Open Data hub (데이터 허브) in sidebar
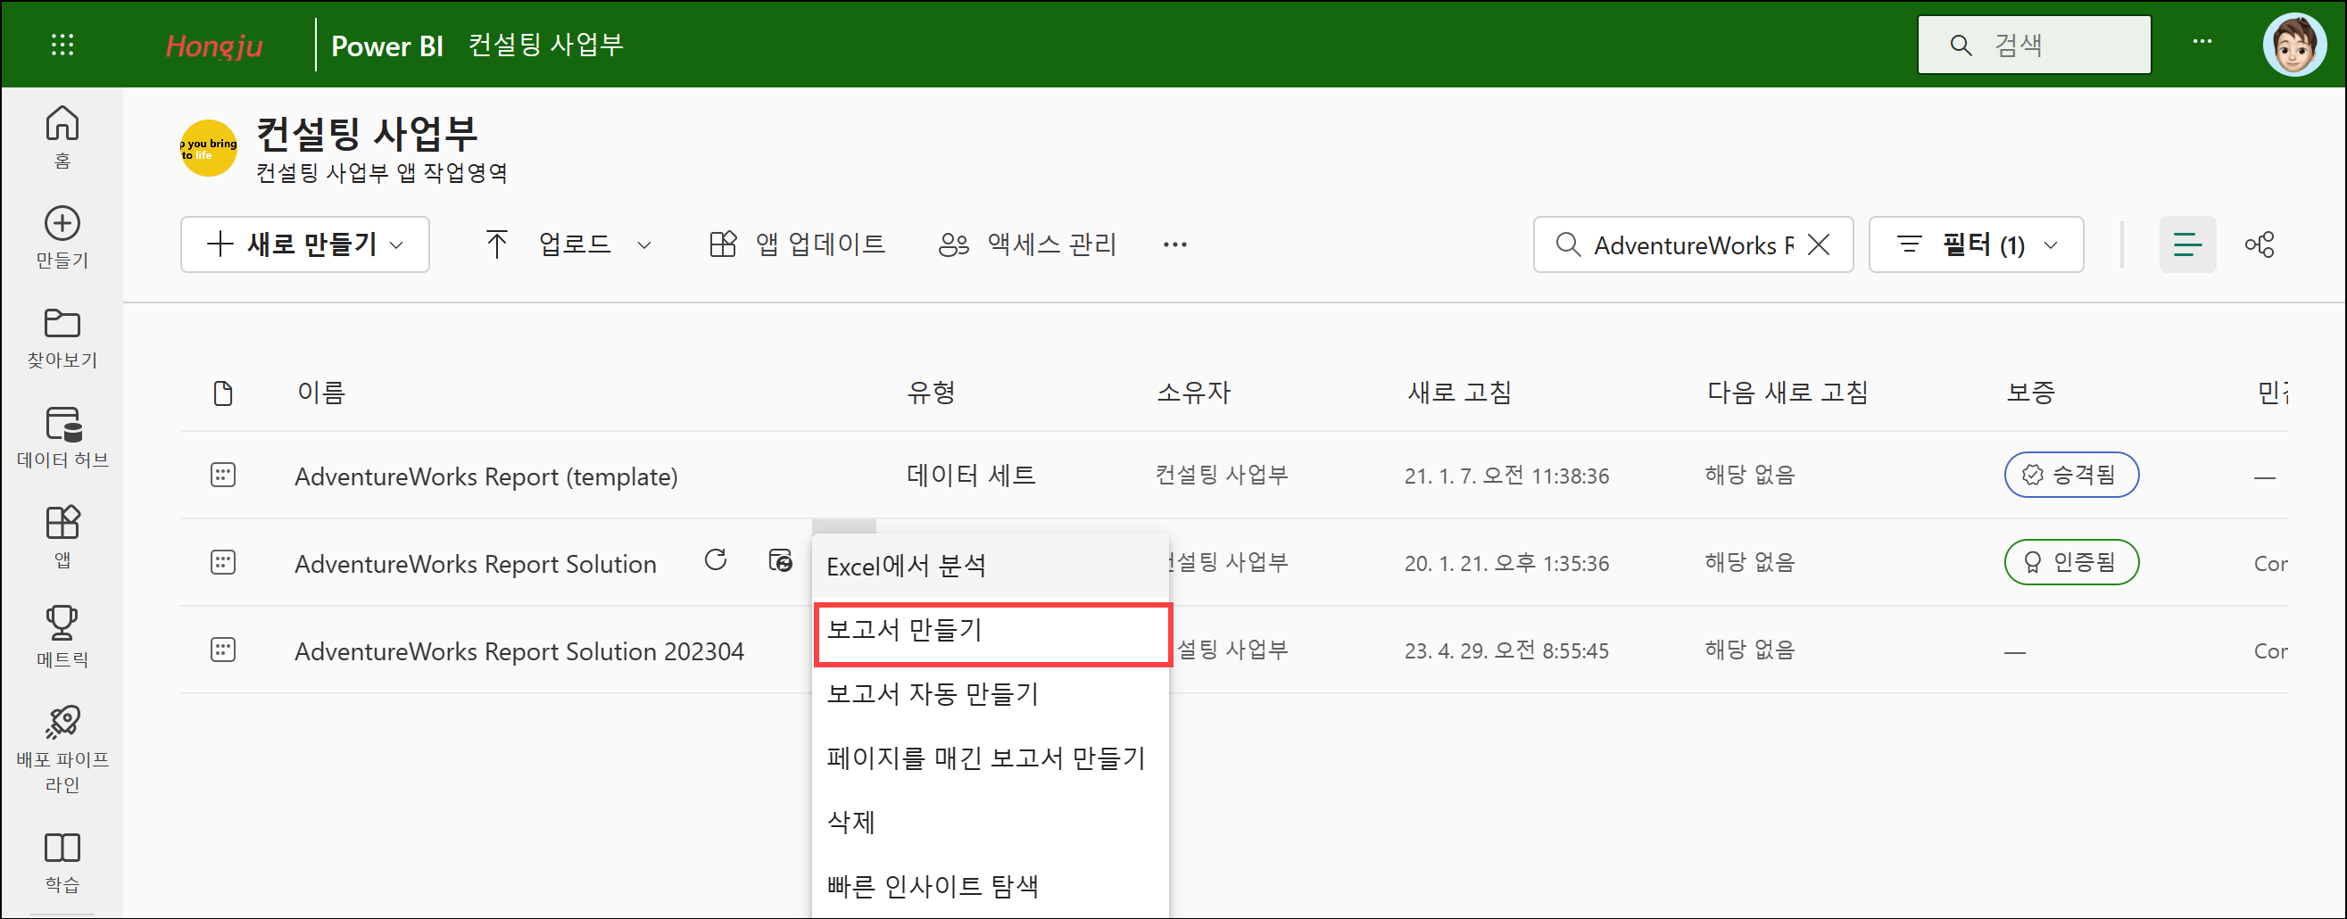2347x919 pixels. coord(62,437)
